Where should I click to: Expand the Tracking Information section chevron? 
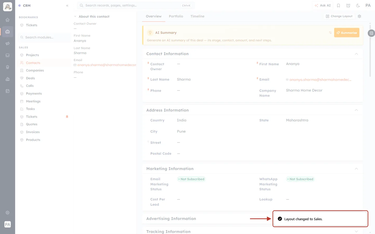point(356,231)
